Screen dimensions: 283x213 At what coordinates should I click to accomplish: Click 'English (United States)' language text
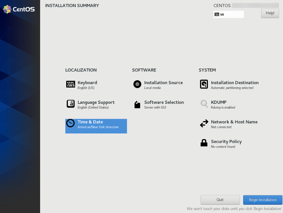click(x=93, y=107)
